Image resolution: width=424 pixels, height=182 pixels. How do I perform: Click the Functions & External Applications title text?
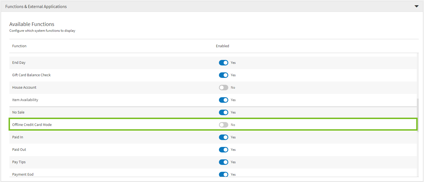click(36, 6)
